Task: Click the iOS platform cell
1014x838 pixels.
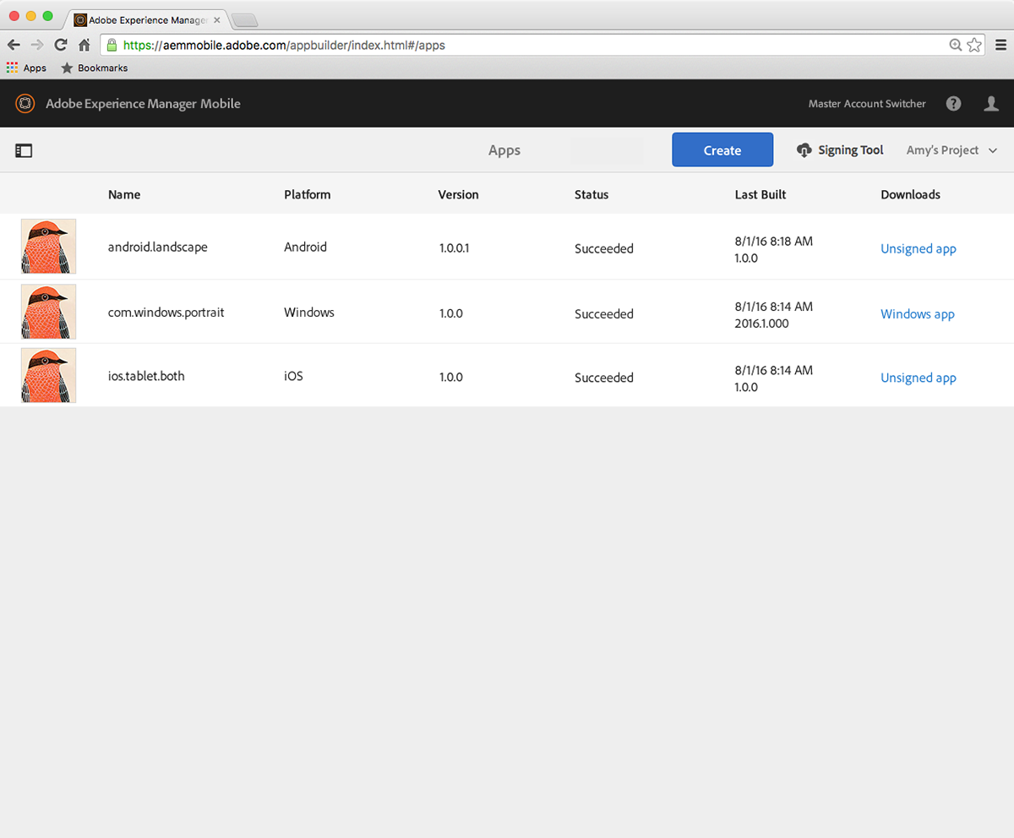Action: click(x=293, y=376)
